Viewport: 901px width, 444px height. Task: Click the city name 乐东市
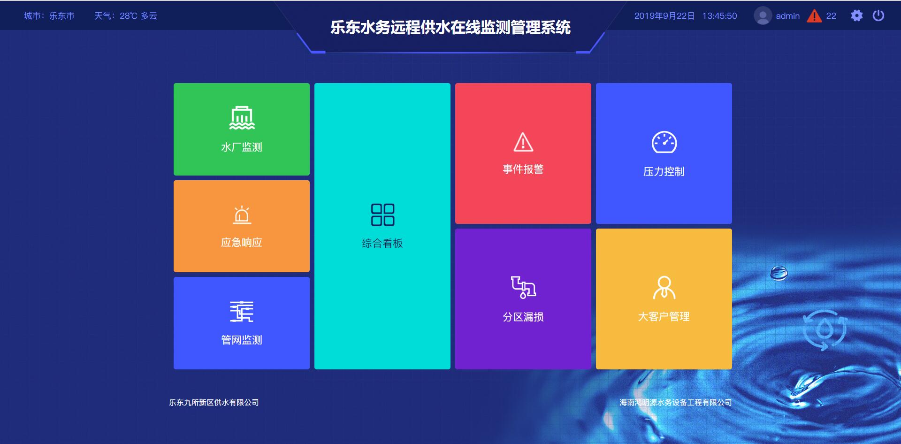[x=61, y=15]
